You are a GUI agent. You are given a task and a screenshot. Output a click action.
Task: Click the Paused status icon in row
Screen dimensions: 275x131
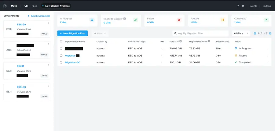click(236, 55)
